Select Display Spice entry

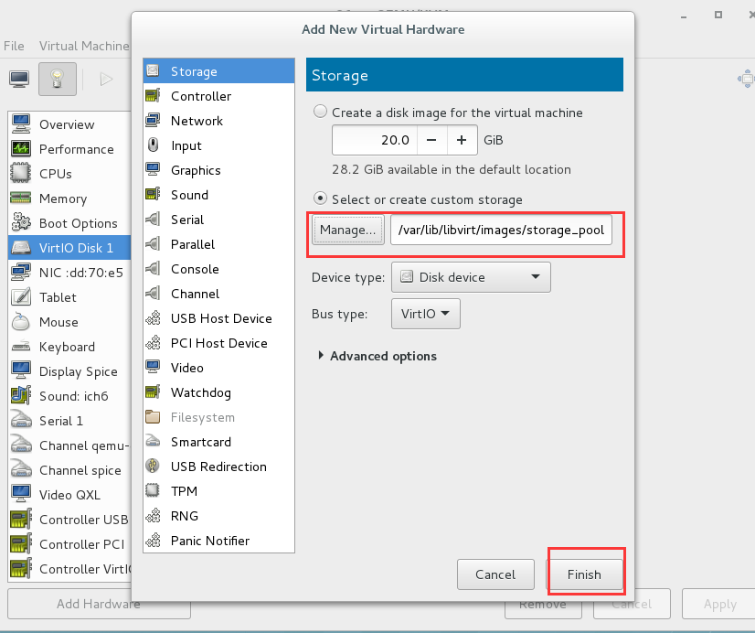point(69,371)
